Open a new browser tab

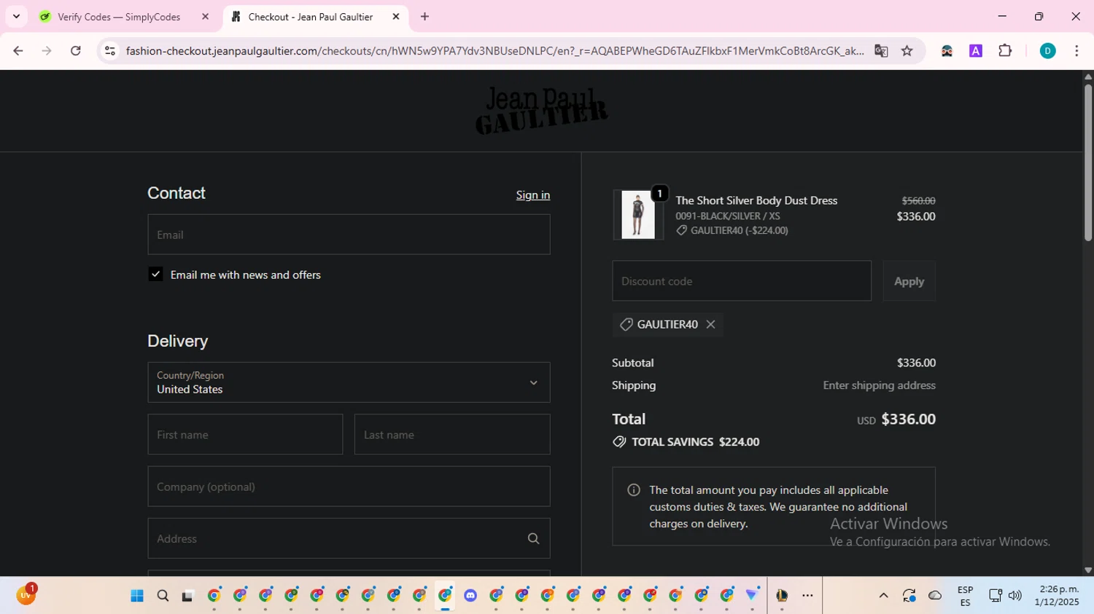(x=425, y=17)
